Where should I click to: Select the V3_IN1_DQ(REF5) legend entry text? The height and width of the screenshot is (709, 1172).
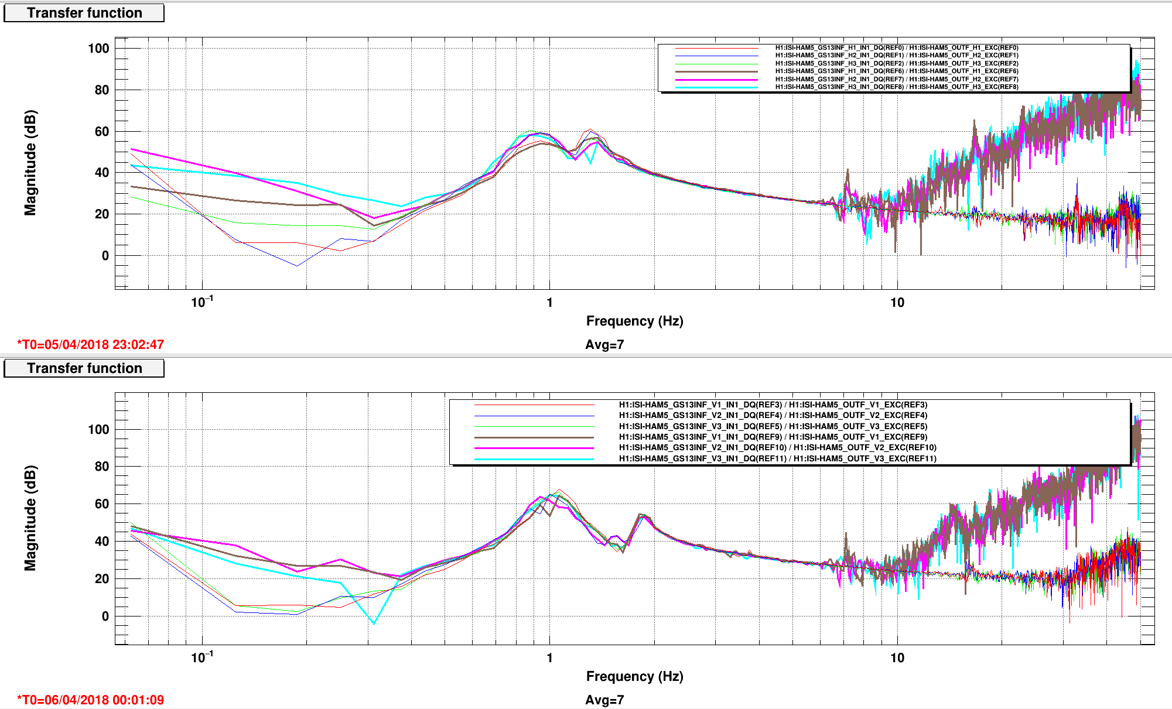(773, 426)
